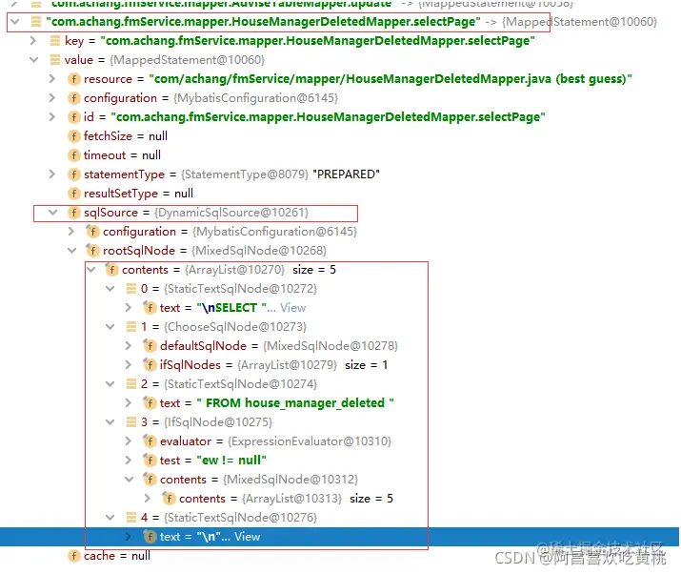The image size is (681, 574).
Task: Click the field icon beside evaluator
Action: coord(150,441)
